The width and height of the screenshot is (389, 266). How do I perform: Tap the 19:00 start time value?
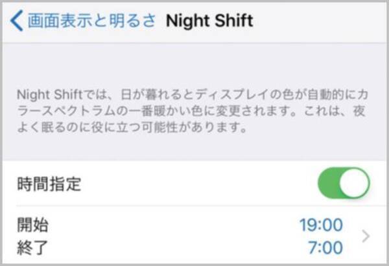[x=320, y=225]
